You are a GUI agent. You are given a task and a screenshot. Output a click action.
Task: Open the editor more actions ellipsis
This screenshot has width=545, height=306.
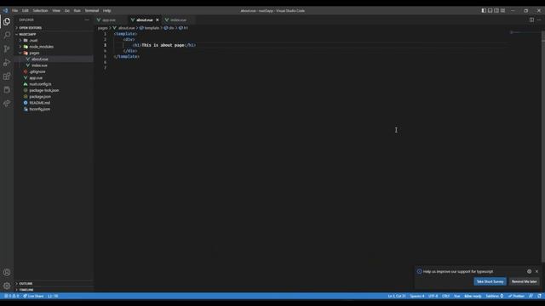pos(539,20)
